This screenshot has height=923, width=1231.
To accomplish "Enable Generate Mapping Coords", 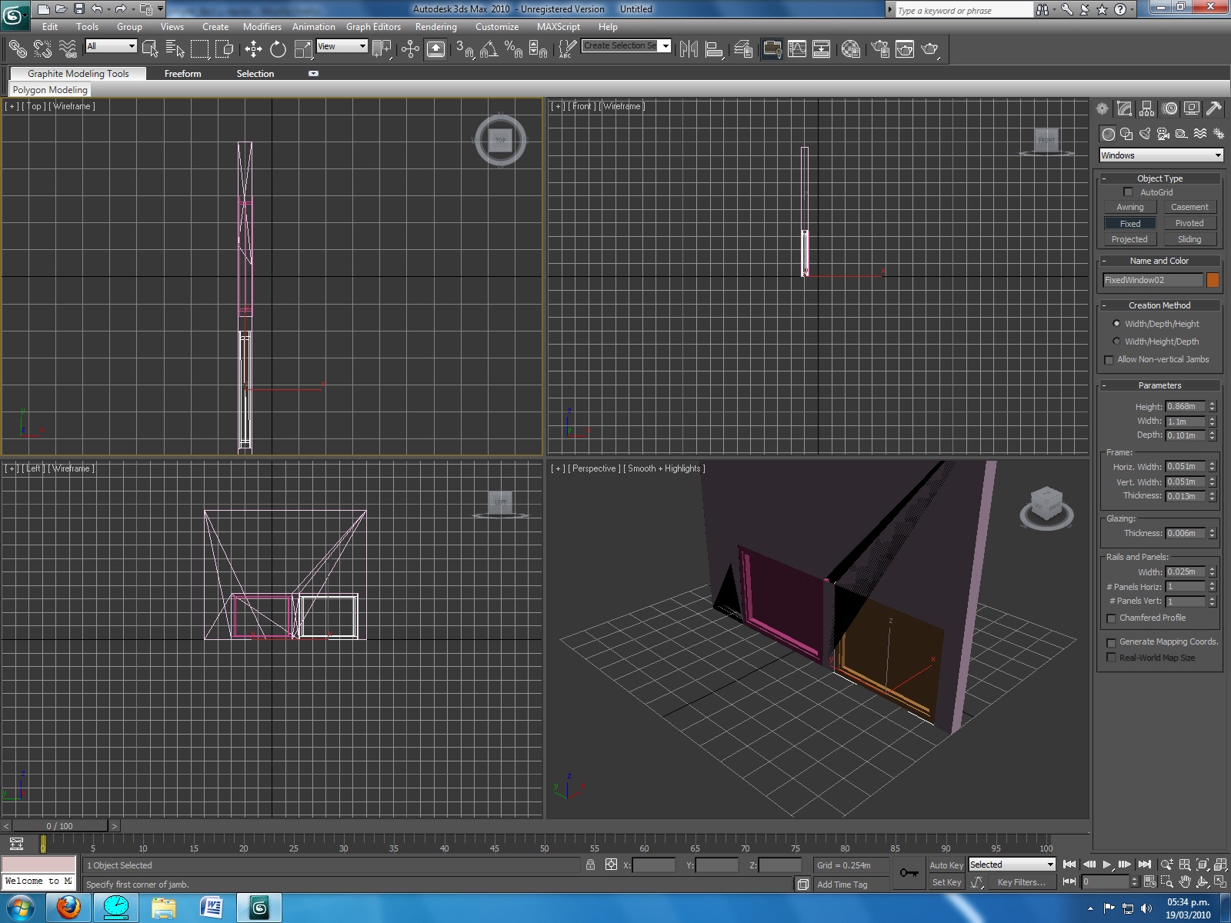I will tap(1111, 642).
